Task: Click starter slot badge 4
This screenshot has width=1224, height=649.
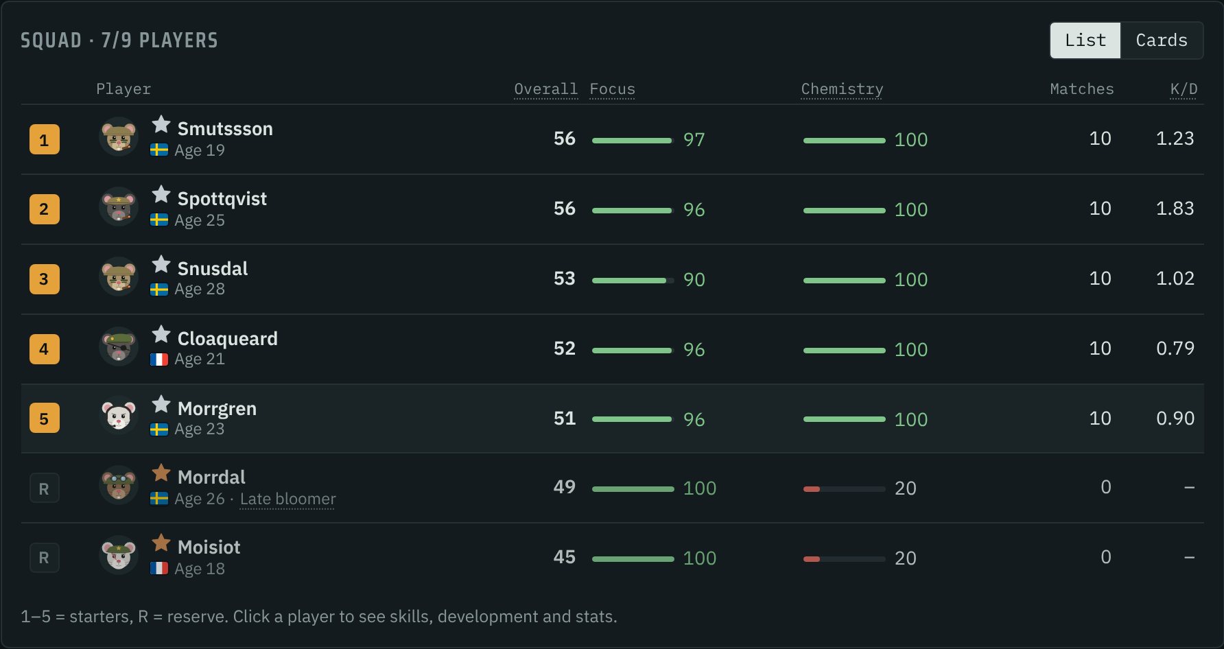Action: click(x=45, y=349)
